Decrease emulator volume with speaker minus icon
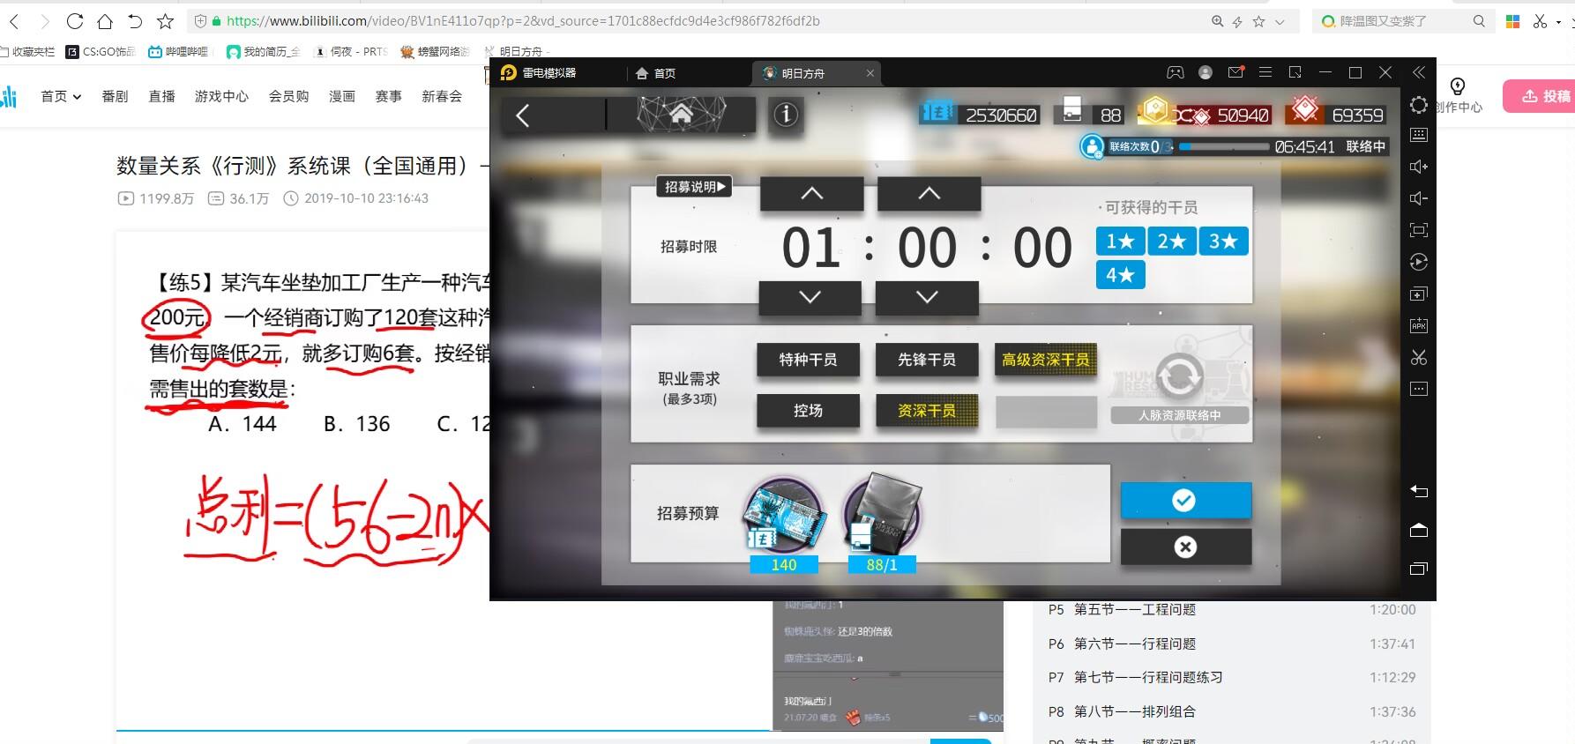 click(1418, 198)
